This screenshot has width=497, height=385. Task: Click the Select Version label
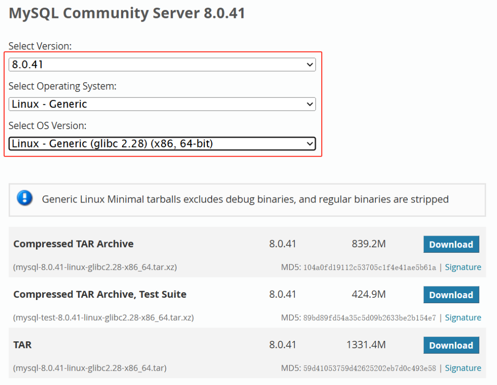(x=40, y=46)
